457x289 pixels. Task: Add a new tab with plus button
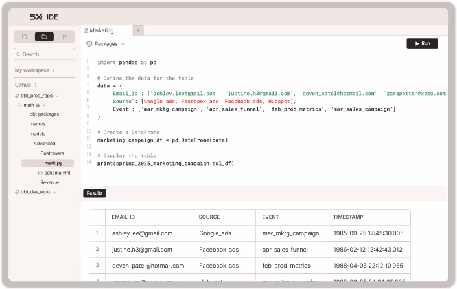pos(138,30)
